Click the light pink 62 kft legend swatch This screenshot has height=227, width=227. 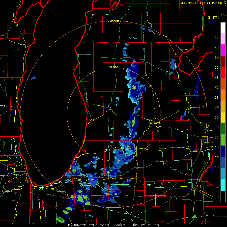223,39
